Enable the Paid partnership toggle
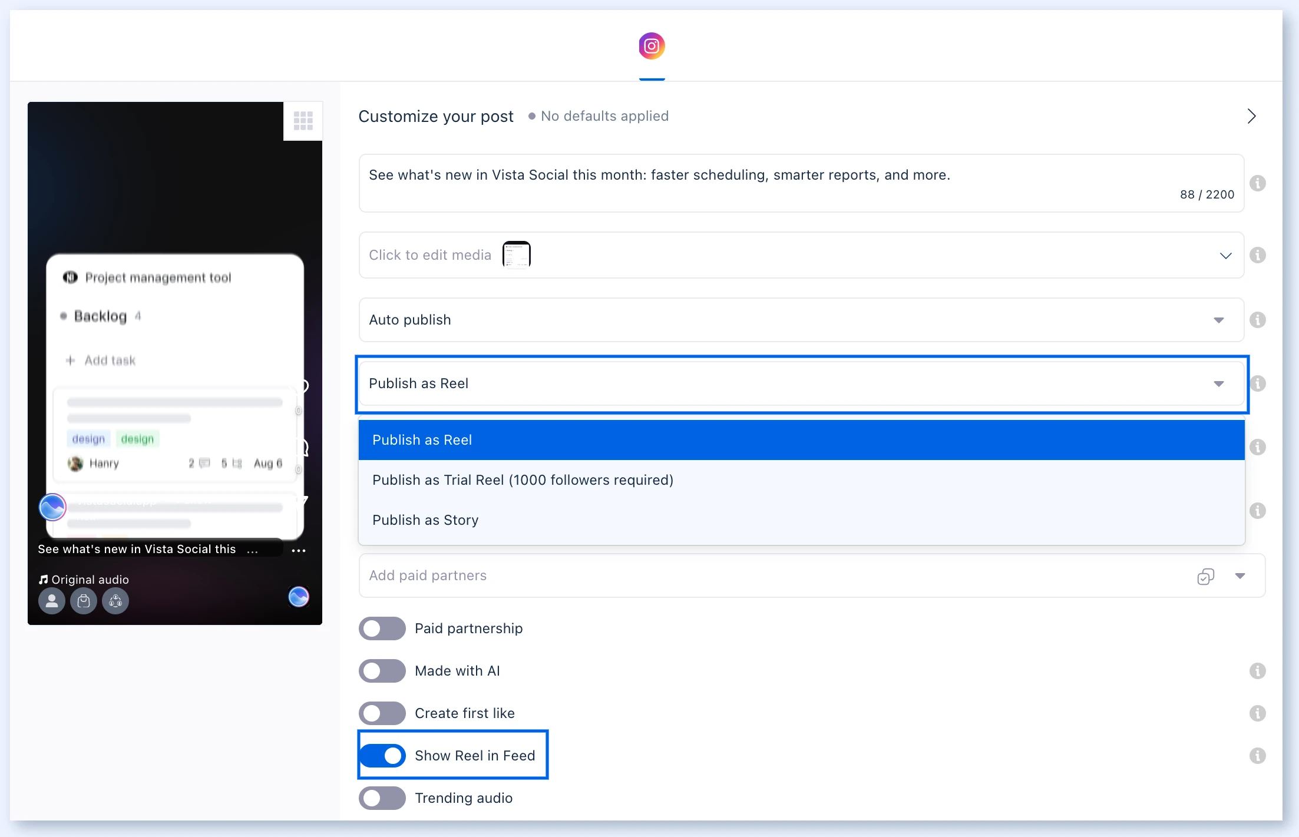 point(382,628)
